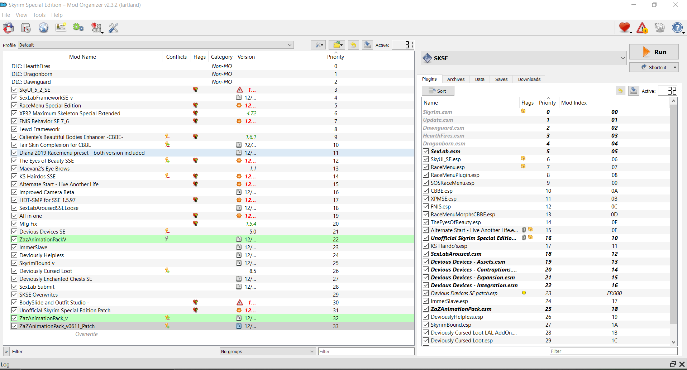Click the red heart endorse icon

pyautogui.click(x=624, y=28)
